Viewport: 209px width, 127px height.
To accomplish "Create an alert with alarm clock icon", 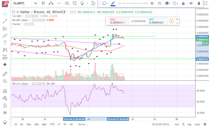I will pyautogui.click(x=75, y=3).
